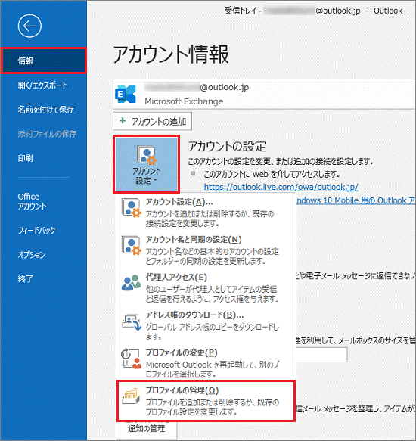The image size is (416, 441).
Task: Open the outlook.live.com/owa link
Action: tap(281, 187)
